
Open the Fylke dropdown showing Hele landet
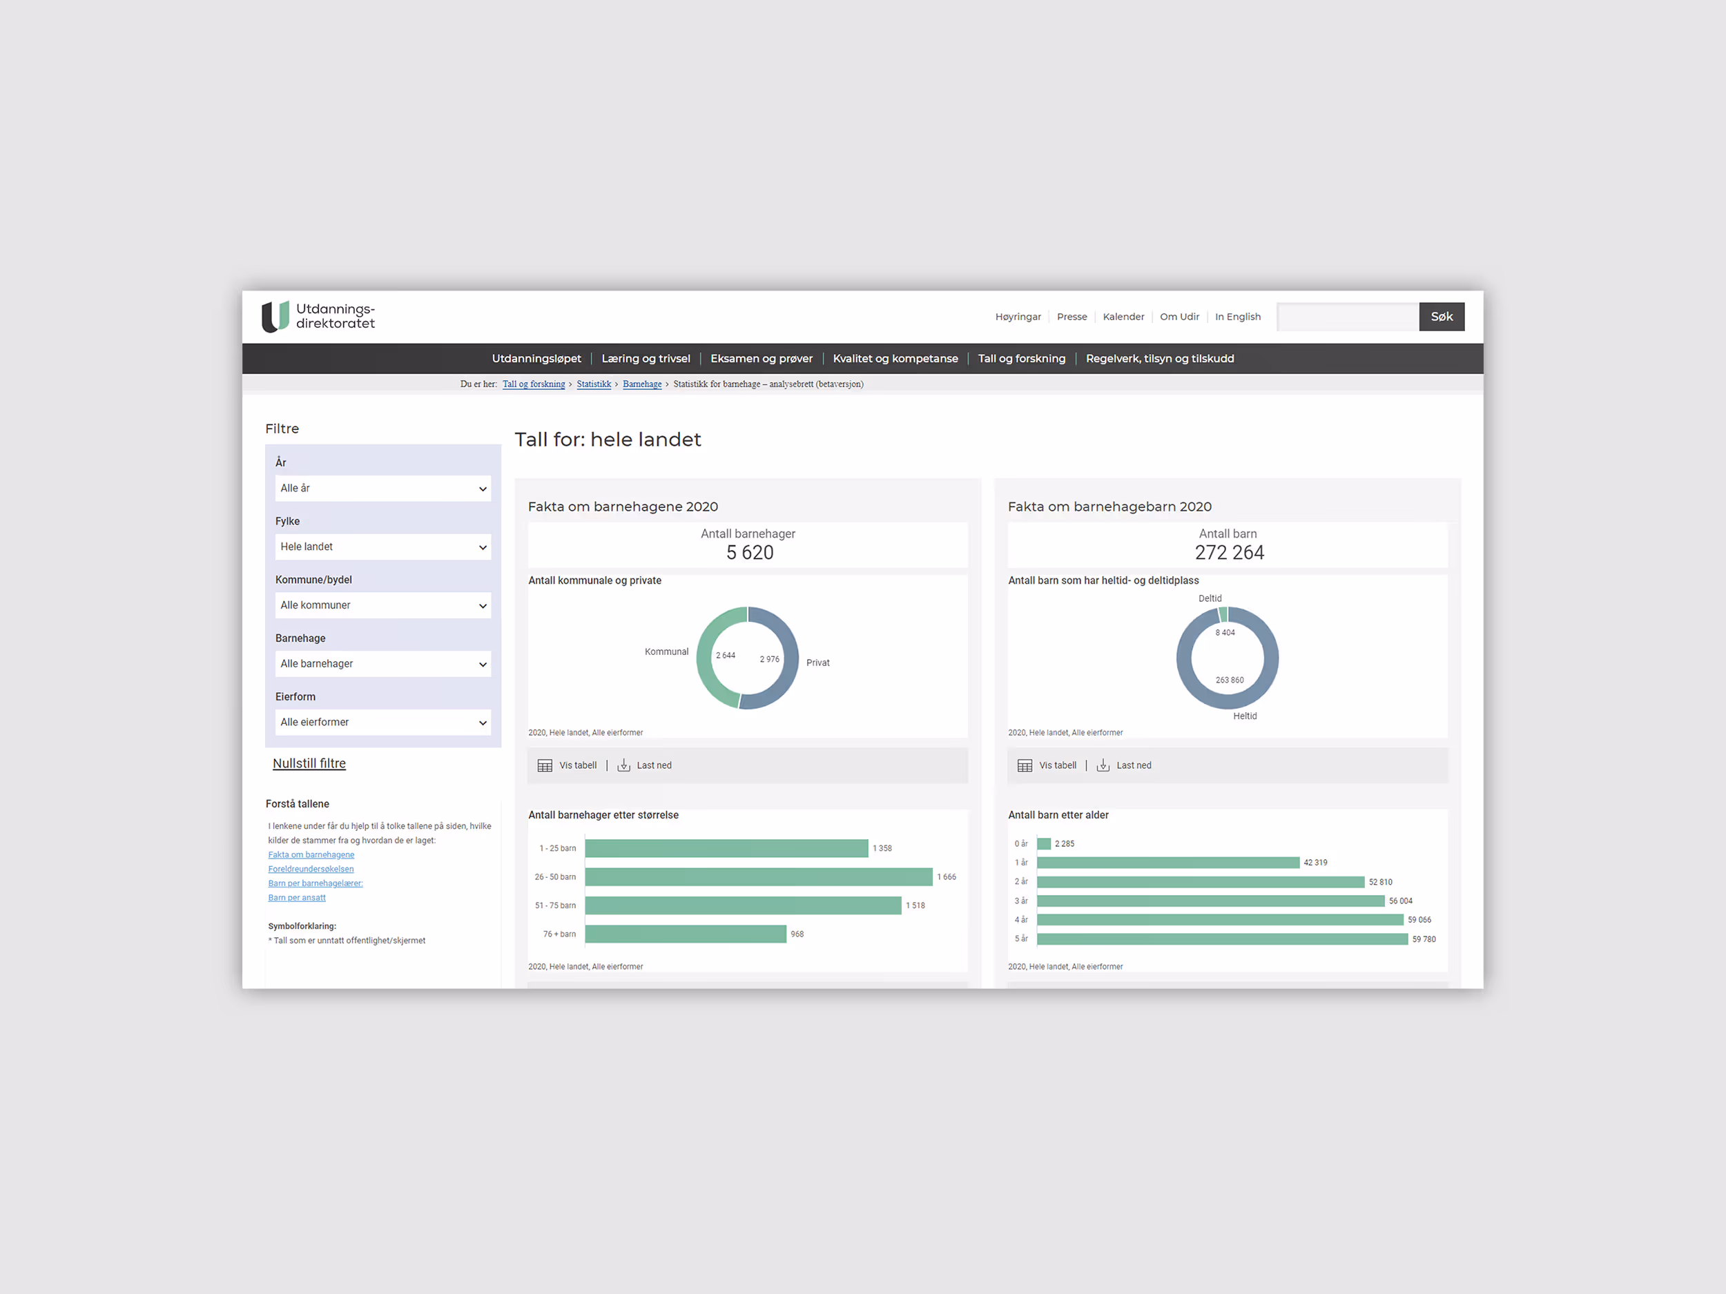[x=382, y=547]
